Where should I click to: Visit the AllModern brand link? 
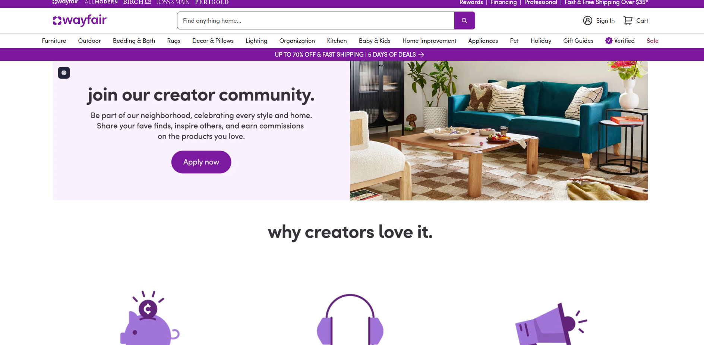(x=101, y=2)
